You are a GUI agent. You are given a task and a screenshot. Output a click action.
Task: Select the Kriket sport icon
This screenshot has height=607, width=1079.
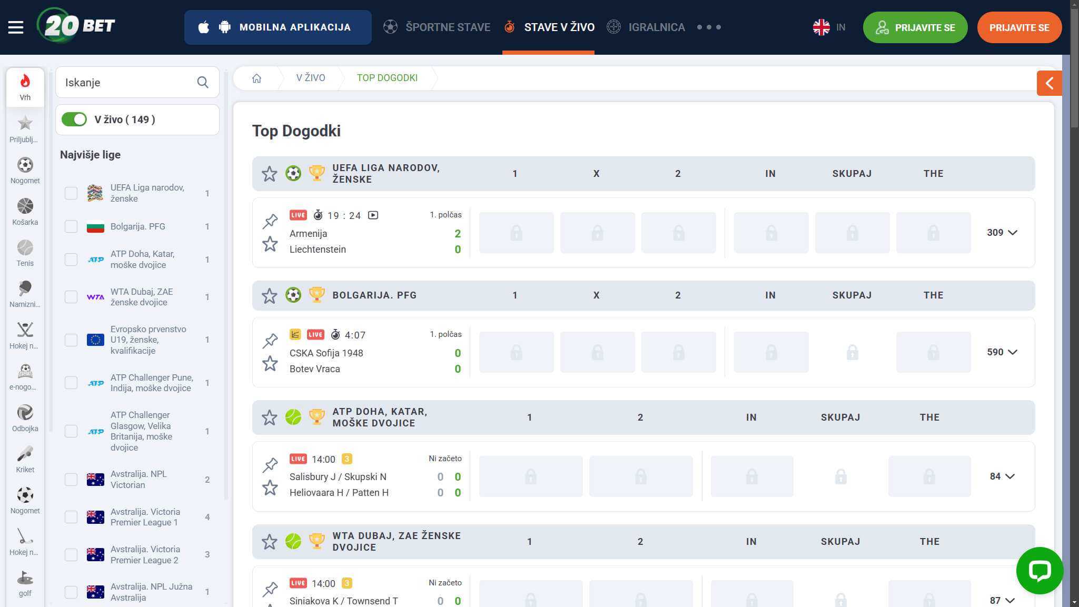(x=25, y=460)
